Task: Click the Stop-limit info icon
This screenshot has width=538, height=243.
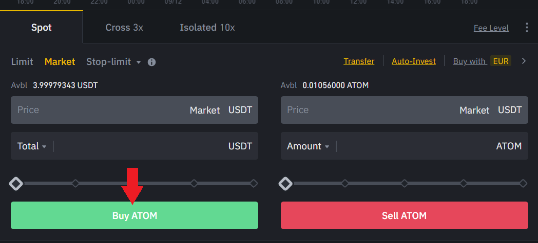Action: pos(151,62)
